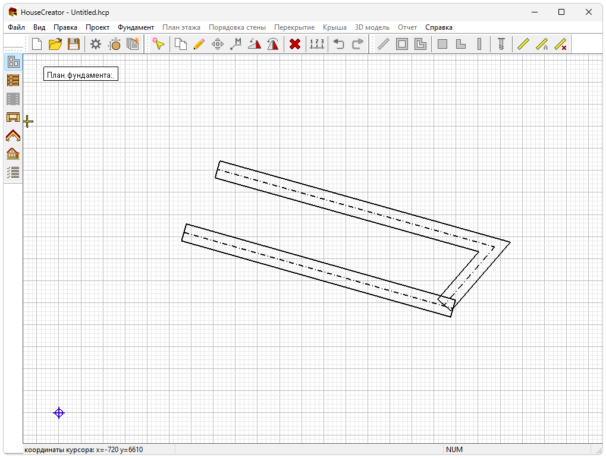Image resolution: width=606 pixels, height=458 pixels.
Task: Open the floor framing sidebar icon
Action: pyautogui.click(x=13, y=118)
